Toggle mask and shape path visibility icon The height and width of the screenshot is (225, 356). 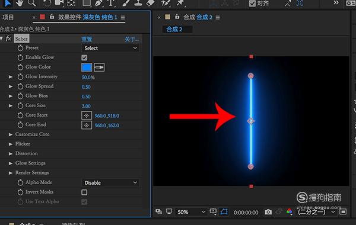click(x=224, y=212)
